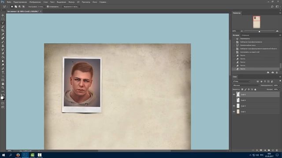Hide the Слой 3 layer

coord(234,106)
